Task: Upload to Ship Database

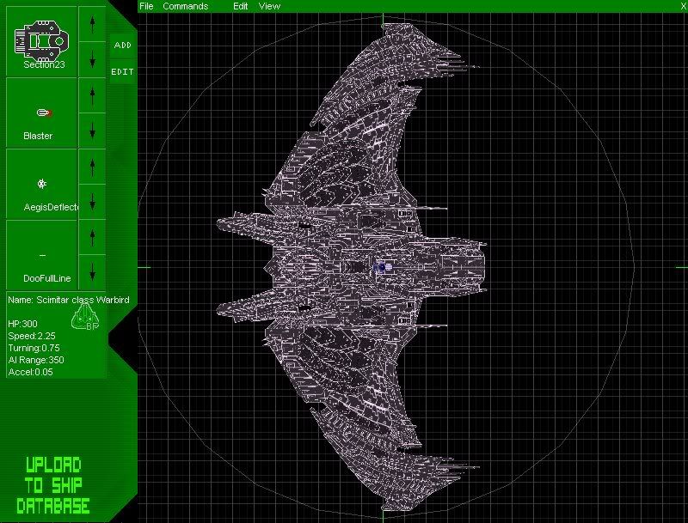Action: click(53, 485)
